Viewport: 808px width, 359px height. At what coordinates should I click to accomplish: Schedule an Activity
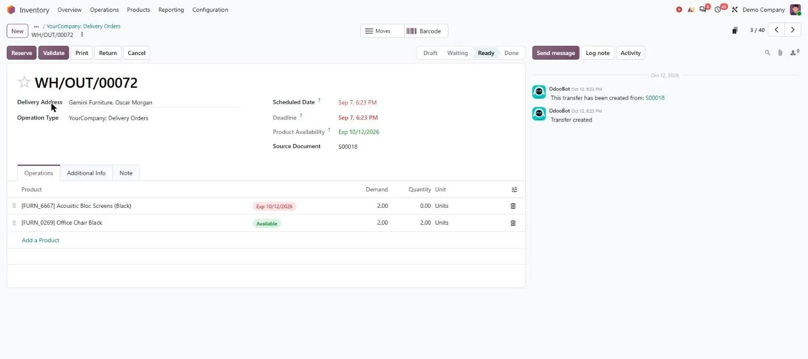pos(630,53)
